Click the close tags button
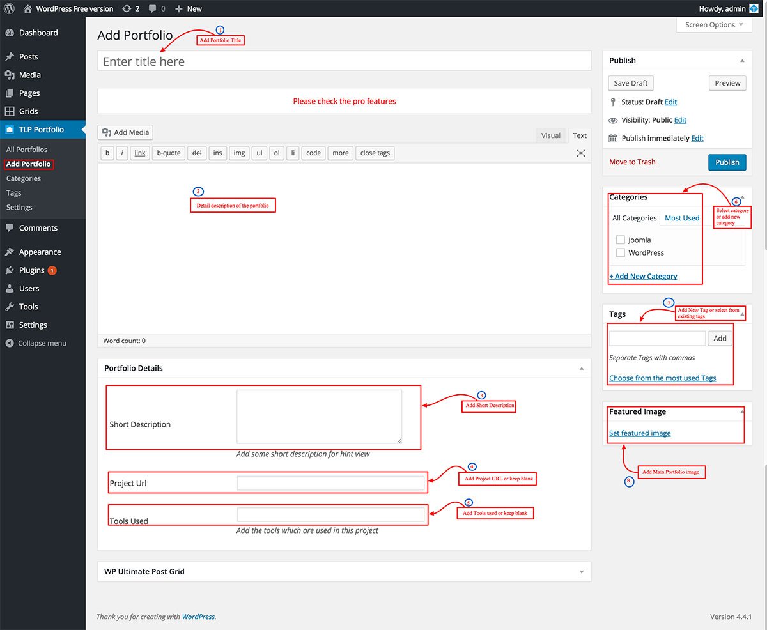 (375, 153)
